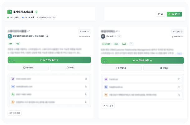Toggle 북마크 in the 화학제품 제조업 card
This screenshot has width=190, height=125.
click(x=70, y=67)
